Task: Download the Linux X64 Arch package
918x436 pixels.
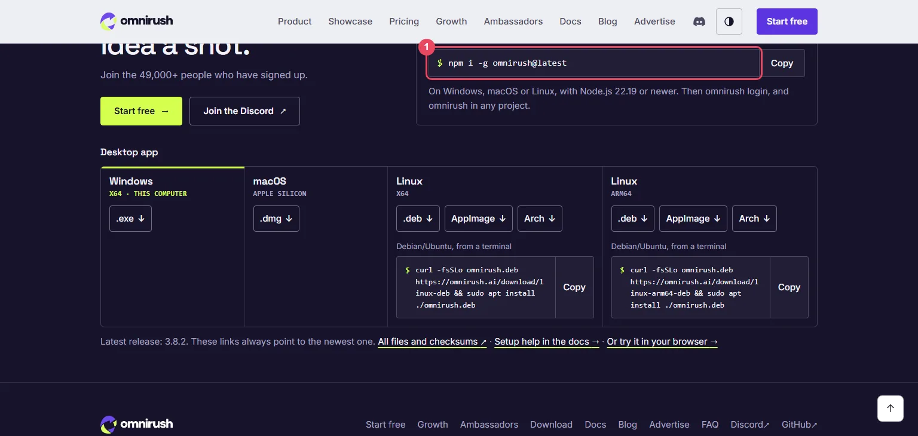Action: point(540,219)
